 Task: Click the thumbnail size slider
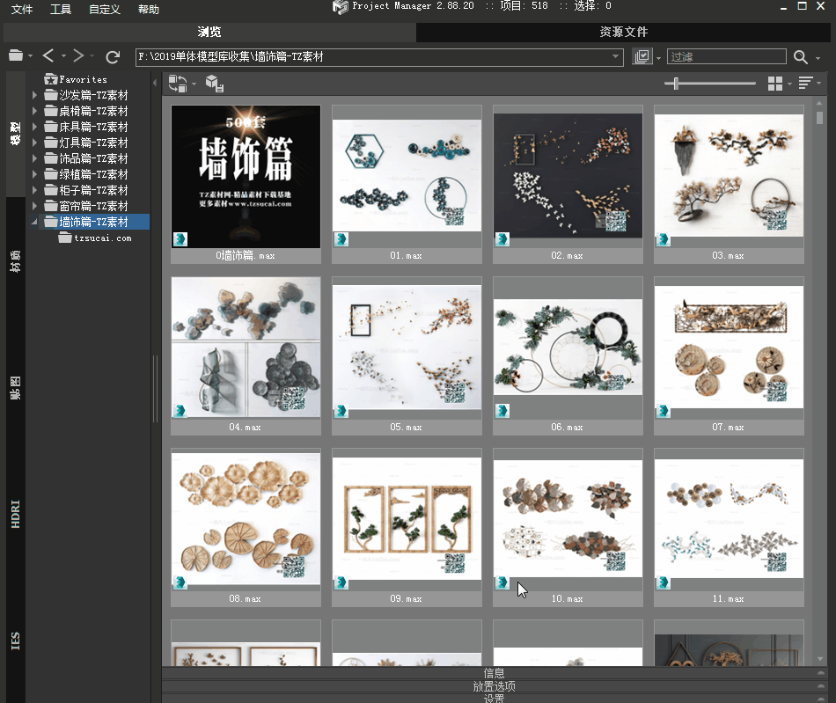click(676, 84)
